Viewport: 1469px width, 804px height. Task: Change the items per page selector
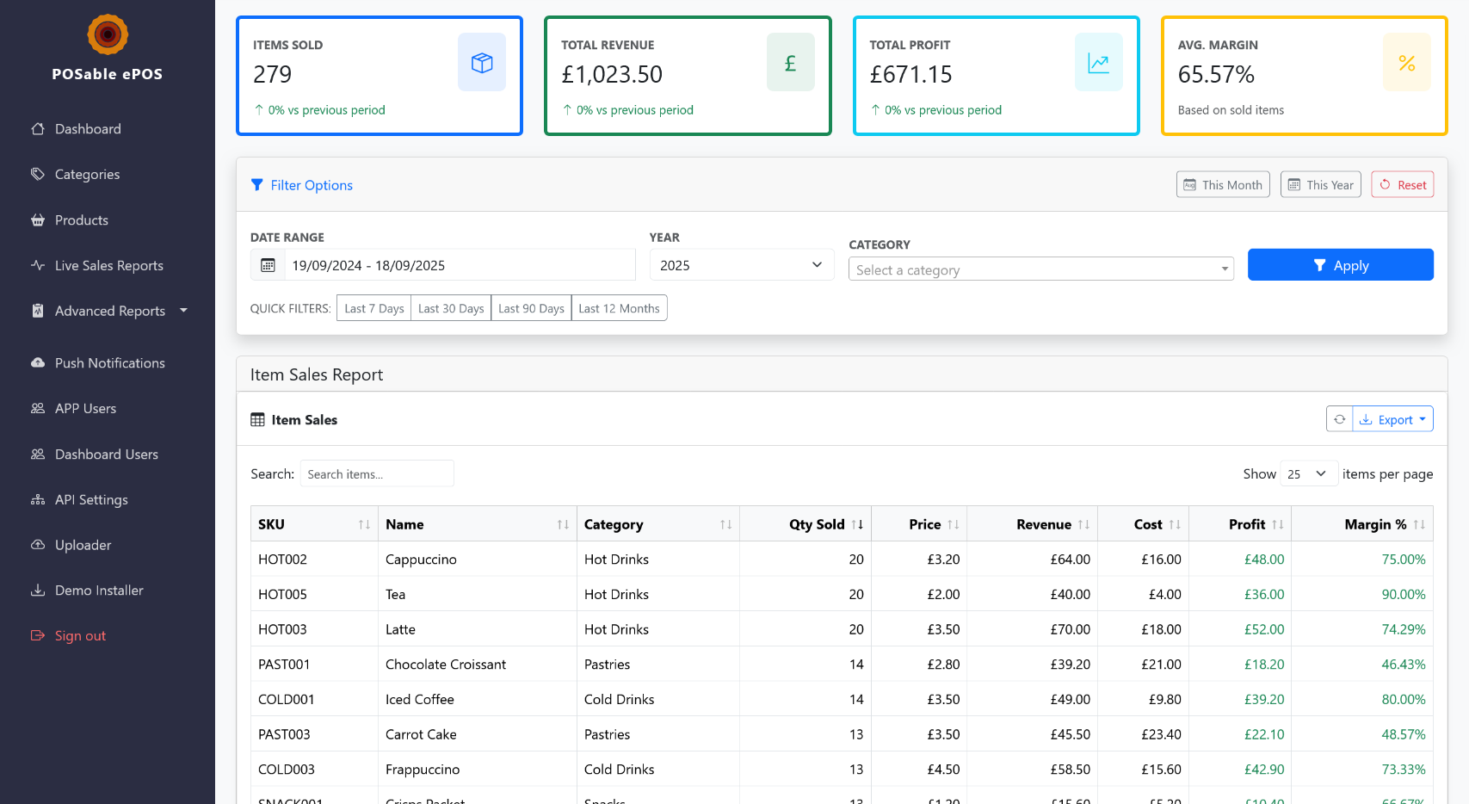click(x=1307, y=473)
